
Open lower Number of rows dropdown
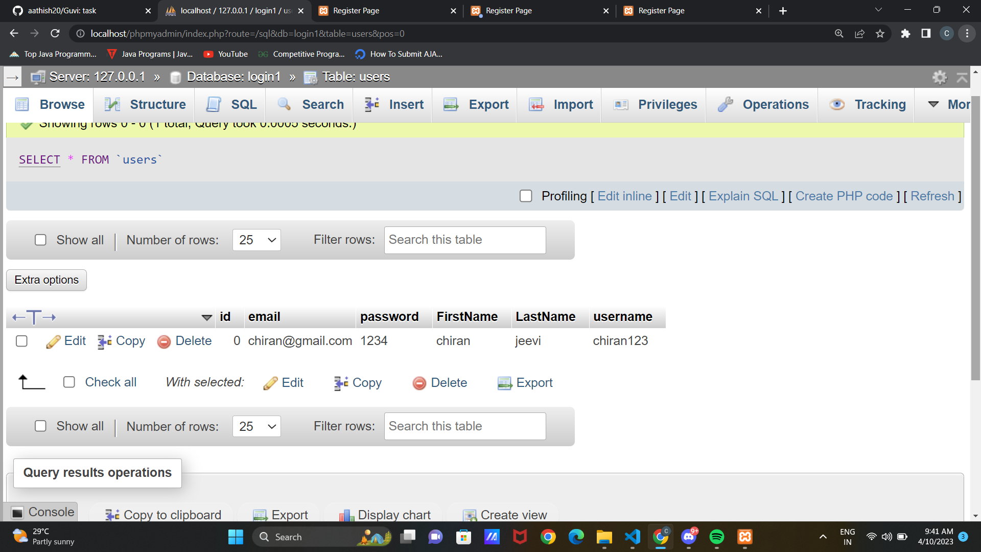point(256,426)
